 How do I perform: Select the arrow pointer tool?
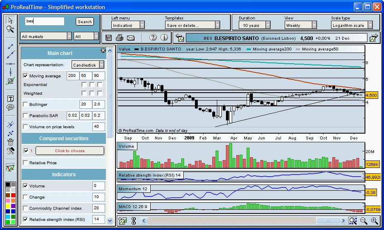[10, 20]
